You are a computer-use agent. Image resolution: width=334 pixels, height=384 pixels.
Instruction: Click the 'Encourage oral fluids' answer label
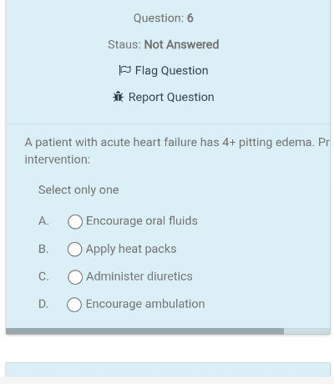(142, 221)
